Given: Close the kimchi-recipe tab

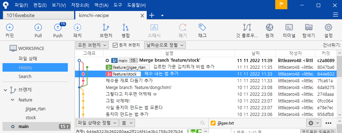Looking at the screenshot, I should tap(142, 16).
